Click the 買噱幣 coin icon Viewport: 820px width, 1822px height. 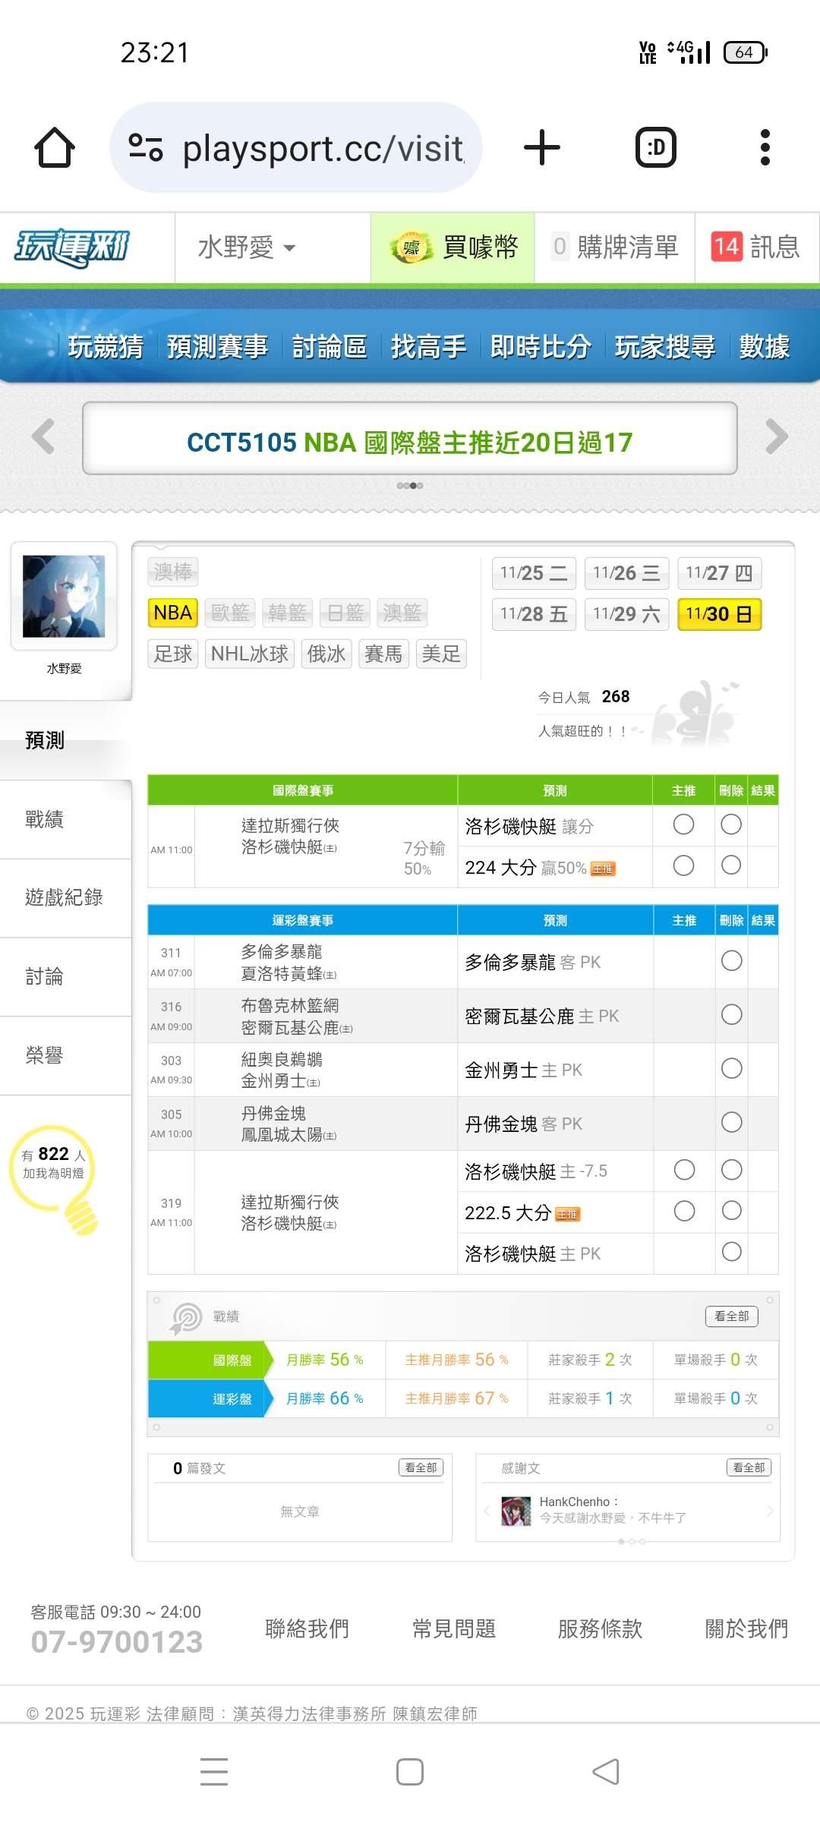tap(411, 247)
